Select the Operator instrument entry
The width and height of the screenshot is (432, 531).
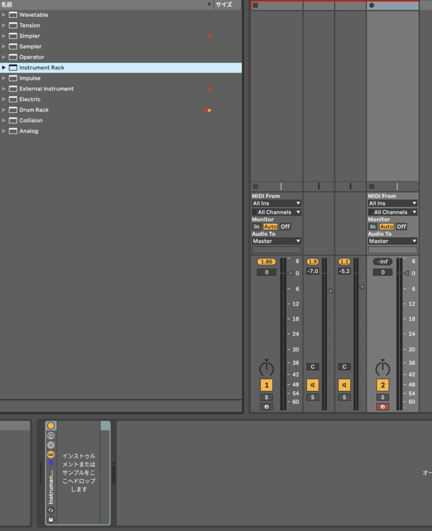pyautogui.click(x=32, y=57)
